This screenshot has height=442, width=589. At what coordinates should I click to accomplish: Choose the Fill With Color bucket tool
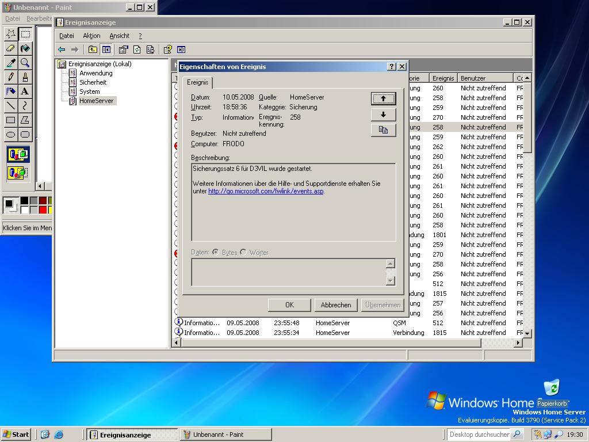tap(25, 48)
